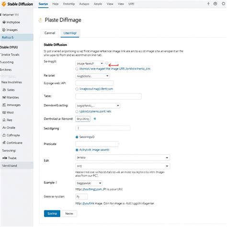Open the second Edit dropdown below Jenaia
The image size is (227, 227).
tap(123, 166)
